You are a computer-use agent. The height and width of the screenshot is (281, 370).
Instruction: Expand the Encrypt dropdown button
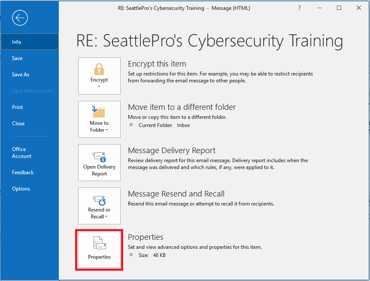[99, 76]
